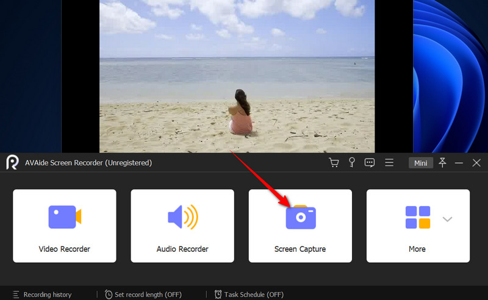The width and height of the screenshot is (488, 300).
Task: Switch to Mini mode
Action: point(421,163)
